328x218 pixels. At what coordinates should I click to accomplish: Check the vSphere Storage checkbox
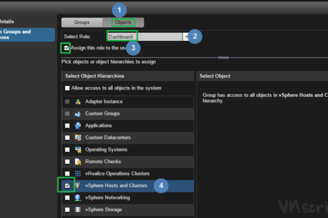click(x=67, y=210)
